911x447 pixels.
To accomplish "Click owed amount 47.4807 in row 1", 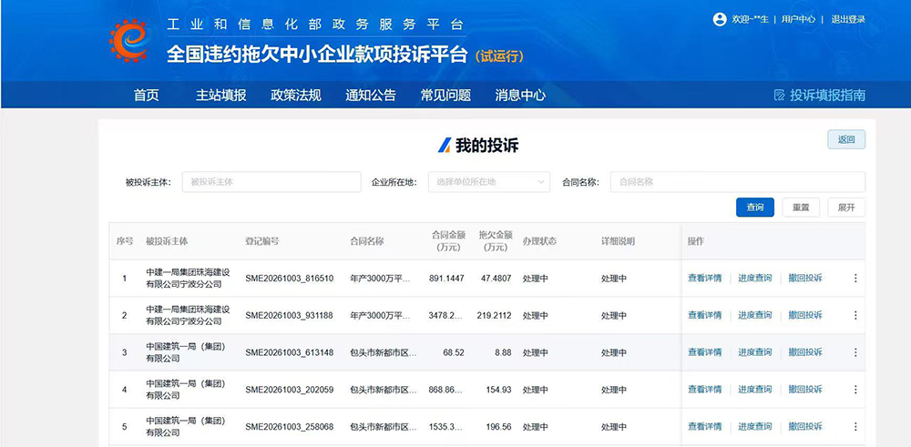I will [x=496, y=278].
